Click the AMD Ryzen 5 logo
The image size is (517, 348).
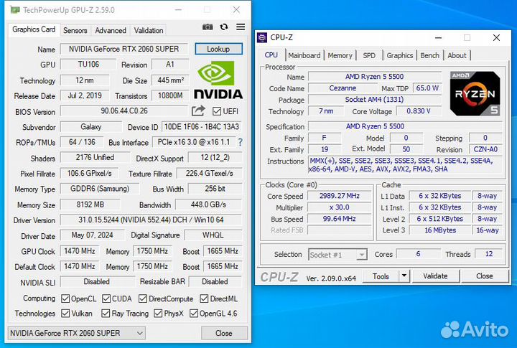(x=475, y=93)
